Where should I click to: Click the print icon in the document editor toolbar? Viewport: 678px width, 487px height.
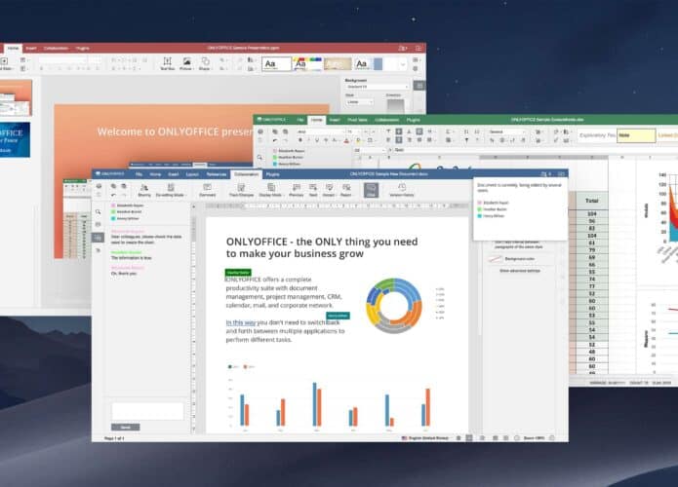tap(100, 186)
